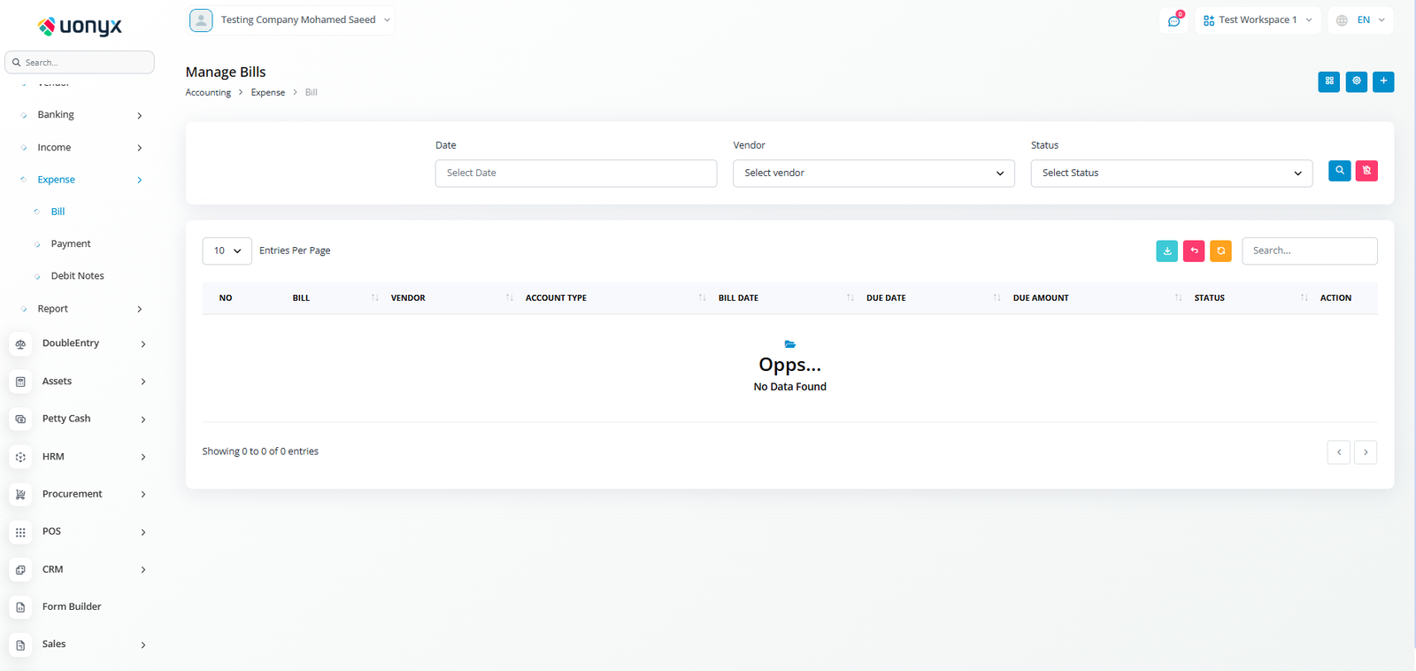Click the blue grid view icon
Screen dimensions: 1416x671
[1328, 81]
